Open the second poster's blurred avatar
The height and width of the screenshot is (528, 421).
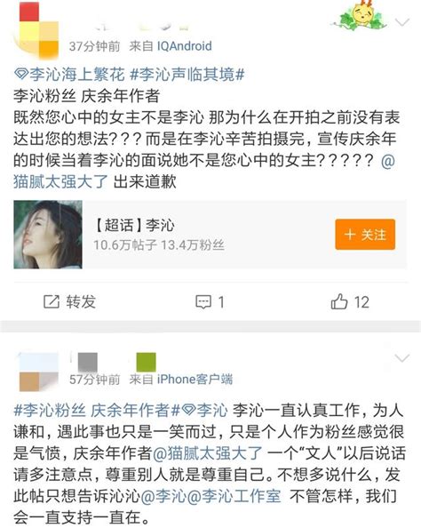coord(38,372)
